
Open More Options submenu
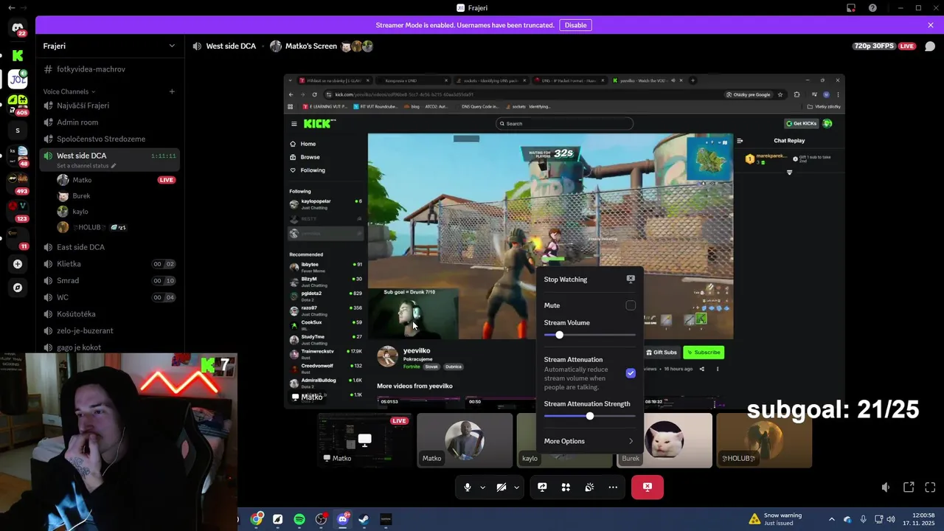589,441
